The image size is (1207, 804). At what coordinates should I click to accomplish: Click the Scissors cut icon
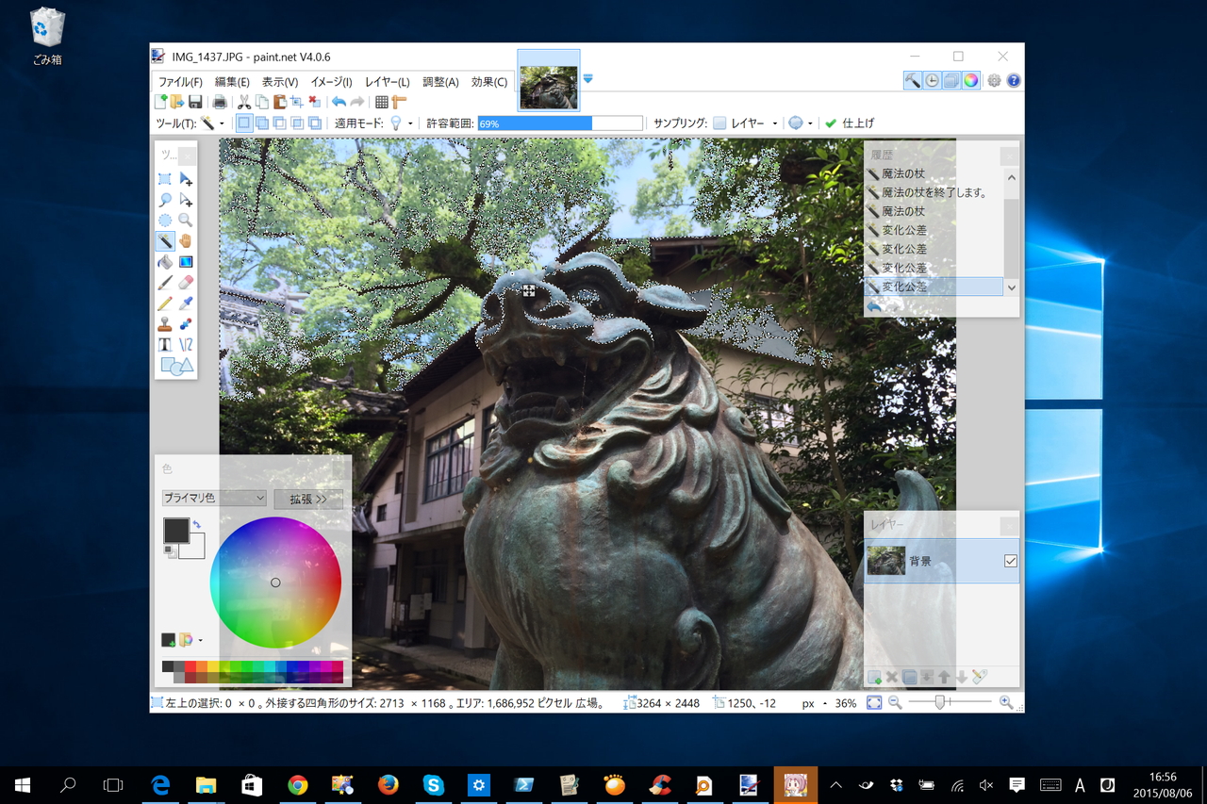coord(245,101)
